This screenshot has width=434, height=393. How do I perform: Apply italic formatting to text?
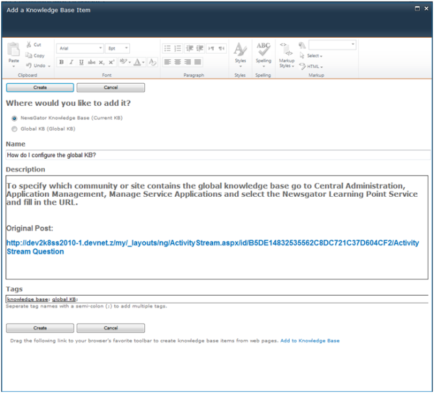71,62
